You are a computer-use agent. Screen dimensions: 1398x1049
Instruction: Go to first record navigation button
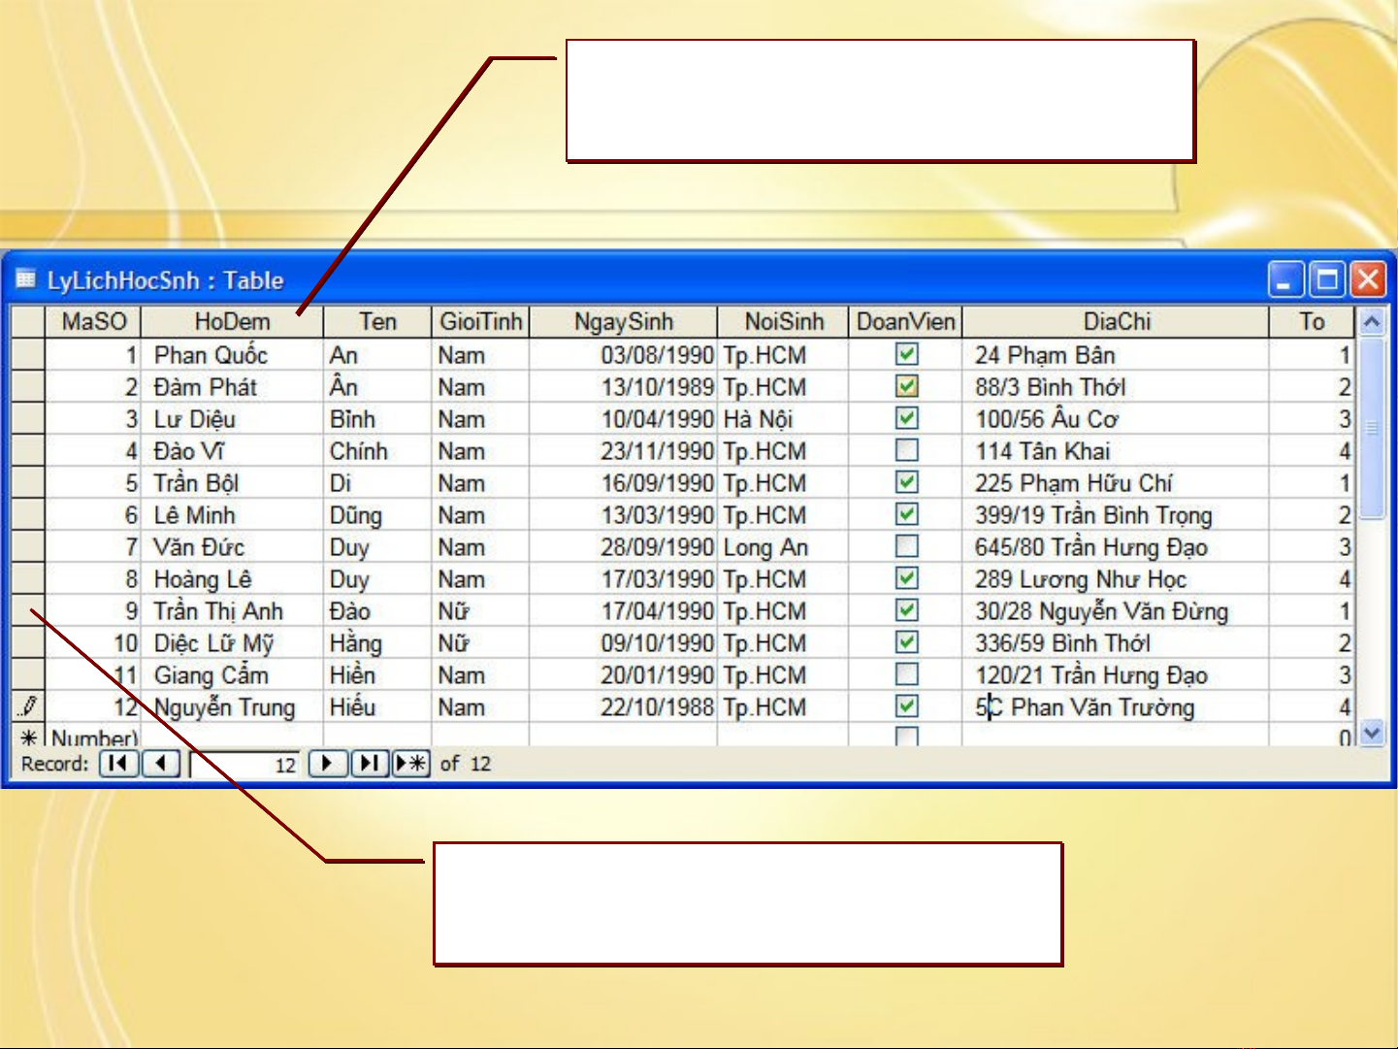click(x=118, y=764)
